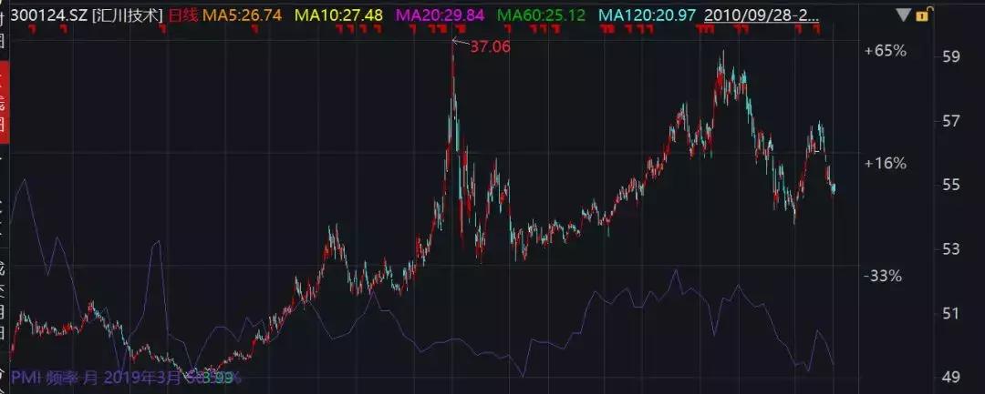
Task: Click the 53 value on right axis
Action: [x=951, y=249]
